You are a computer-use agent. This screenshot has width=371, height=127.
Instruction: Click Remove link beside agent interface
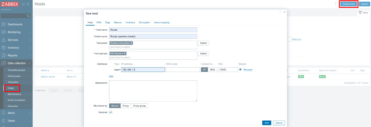point(248,70)
